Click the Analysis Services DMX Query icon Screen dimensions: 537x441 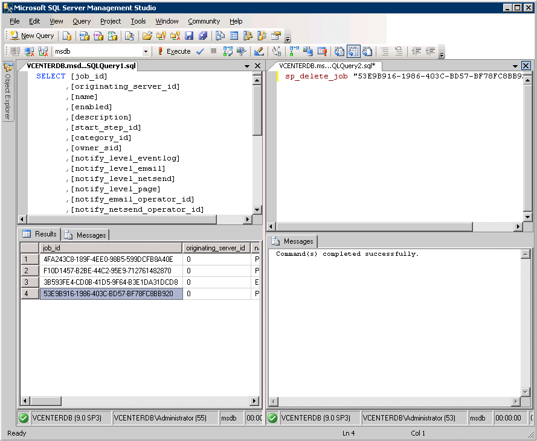click(x=98, y=36)
